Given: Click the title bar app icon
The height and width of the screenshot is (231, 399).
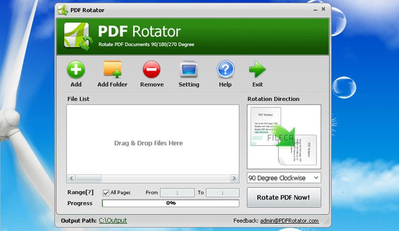Looking at the screenshot, I should (x=63, y=10).
